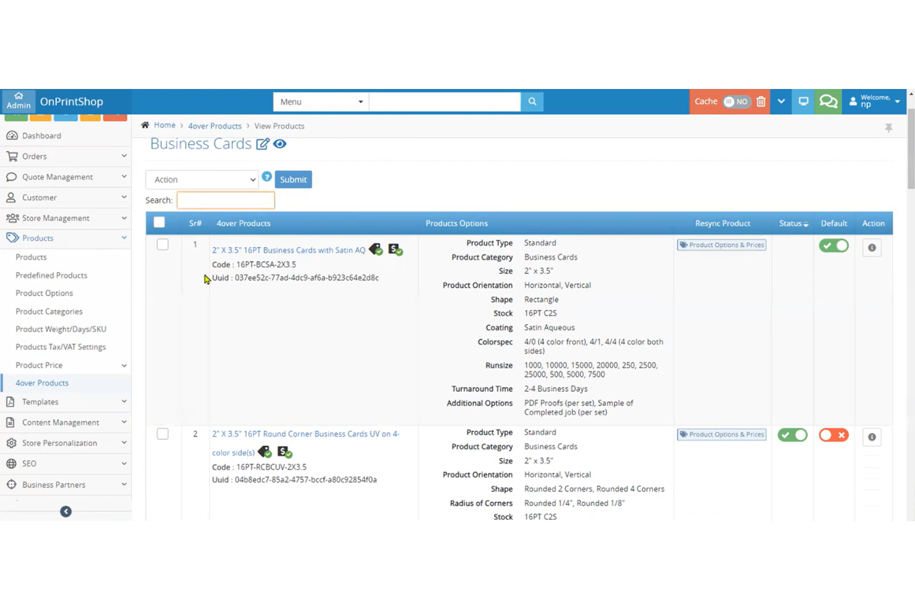Click the pin icon near breadcrumb

(x=888, y=128)
